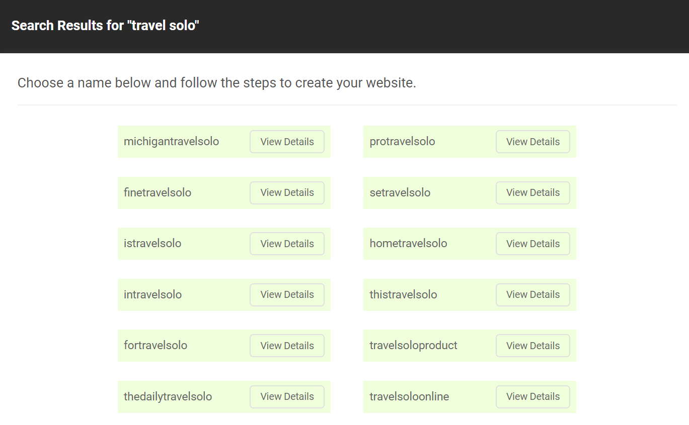689x425 pixels.
Task: Click View Details for michigantravelsolo
Action: 287,142
